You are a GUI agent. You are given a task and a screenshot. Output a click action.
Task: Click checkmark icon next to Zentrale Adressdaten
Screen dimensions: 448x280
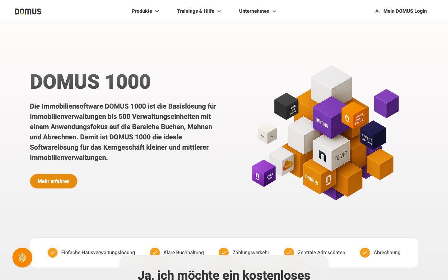pyautogui.click(x=289, y=252)
